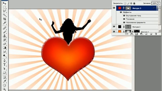Select the Magic Wand tool

[5, 15]
